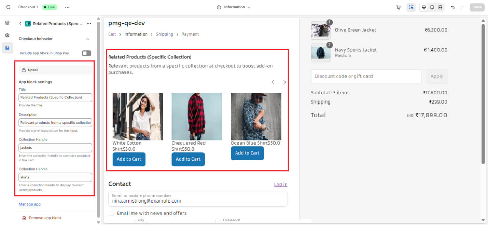Click the cart icon in top toolbar
The image size is (488, 225).
398,7
